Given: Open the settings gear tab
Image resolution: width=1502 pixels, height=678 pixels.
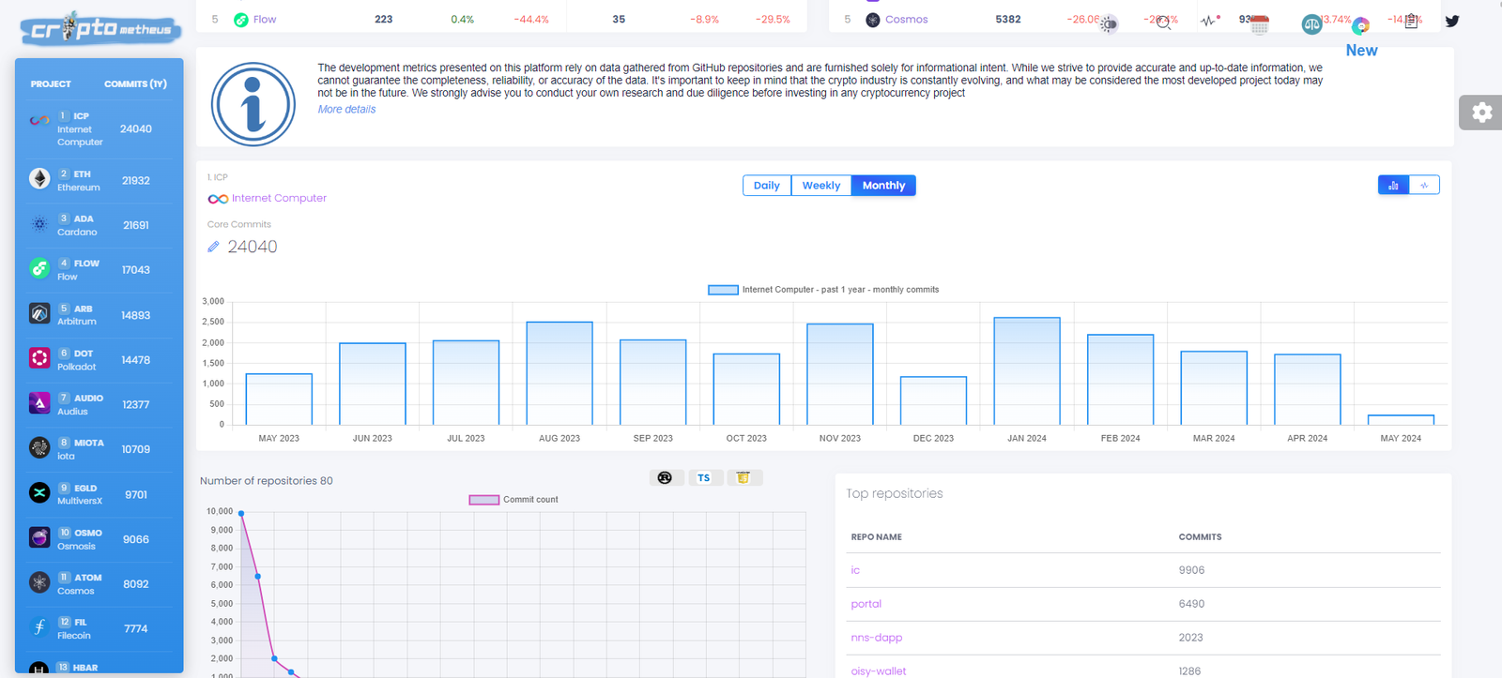Looking at the screenshot, I should click(x=1481, y=113).
